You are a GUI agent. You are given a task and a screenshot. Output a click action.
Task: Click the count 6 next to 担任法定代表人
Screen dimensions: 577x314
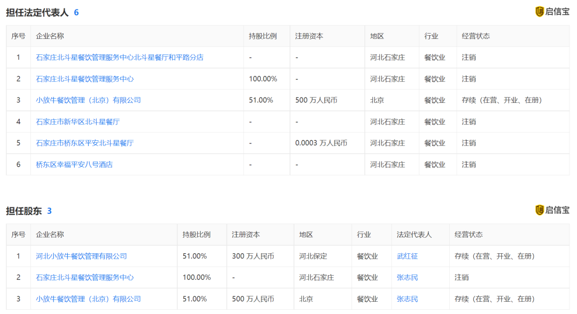pos(76,12)
